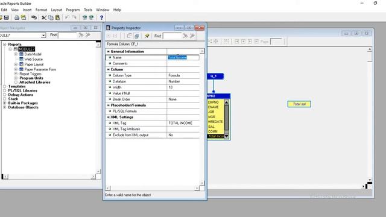Open the Program menu
The height and width of the screenshot is (217, 386).
point(72,10)
